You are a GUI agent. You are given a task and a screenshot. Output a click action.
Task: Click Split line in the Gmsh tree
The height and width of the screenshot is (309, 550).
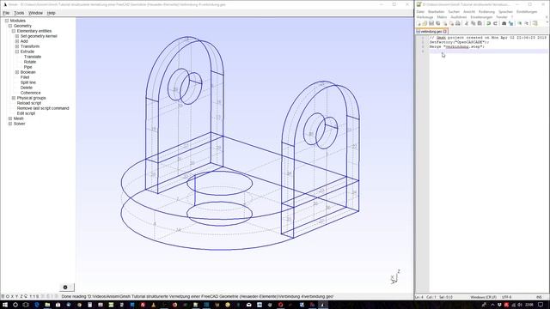28,82
